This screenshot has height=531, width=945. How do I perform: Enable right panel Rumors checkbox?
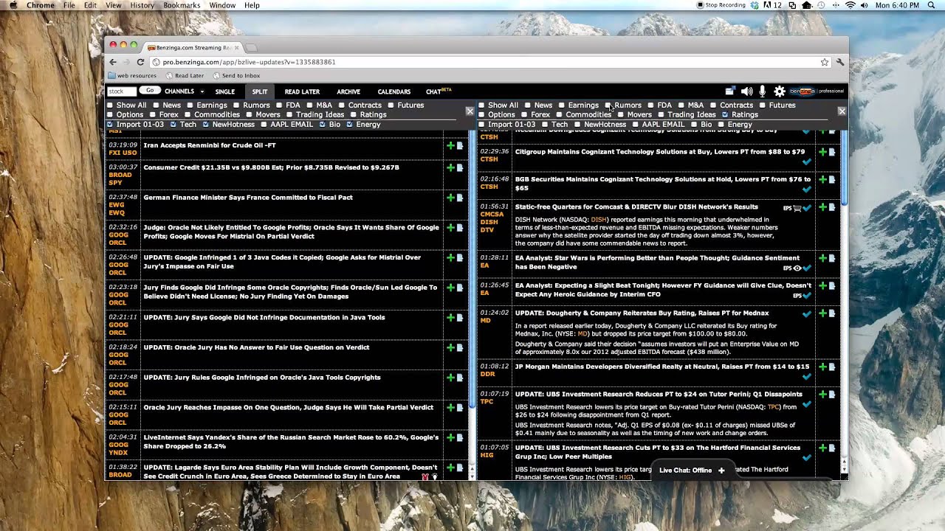(608, 105)
